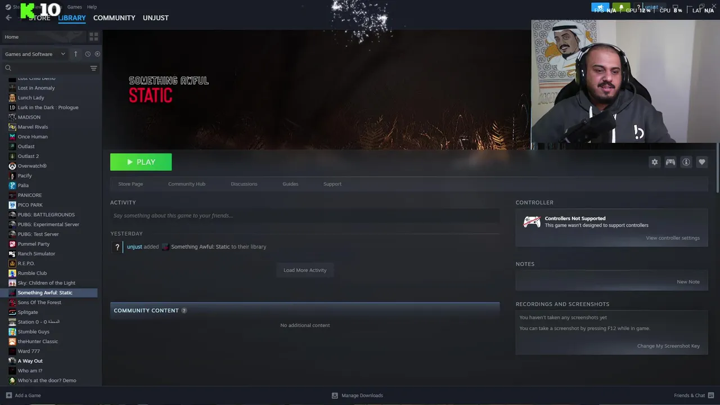Viewport: 720px width, 405px height.
Task: Select Lunch Lady game icon
Action: (12, 98)
